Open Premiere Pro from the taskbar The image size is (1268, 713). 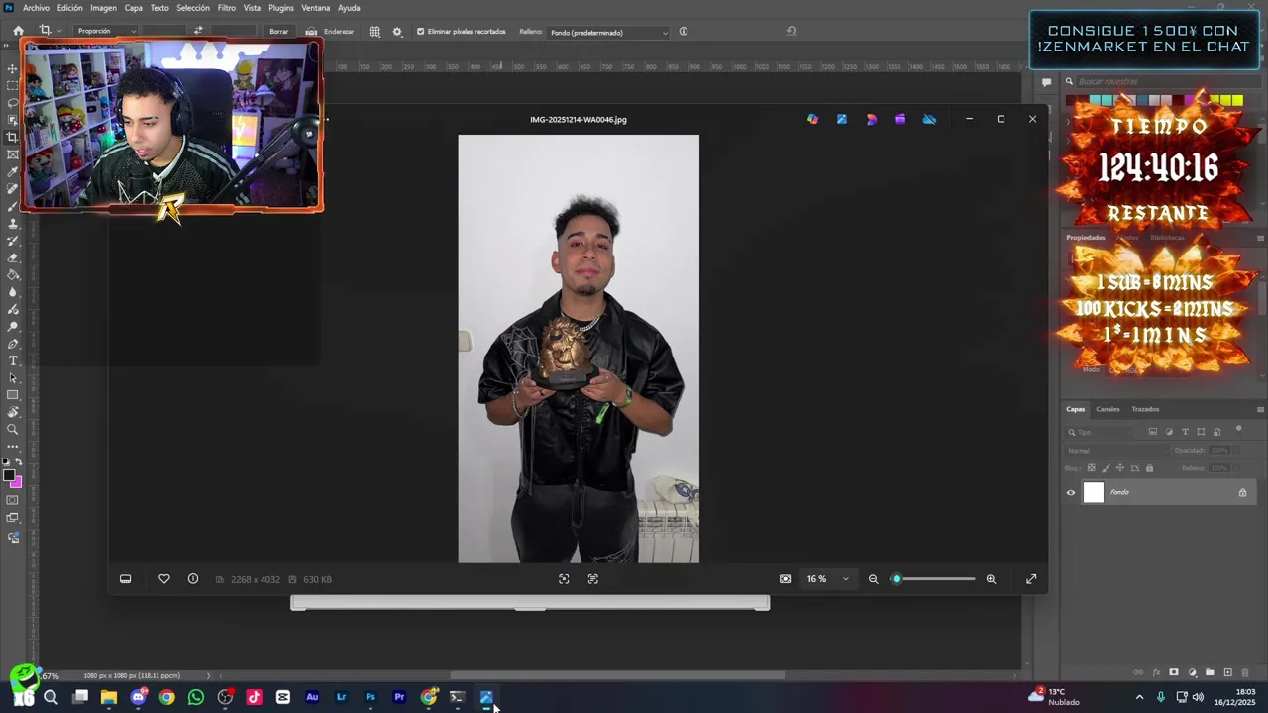pos(399,697)
